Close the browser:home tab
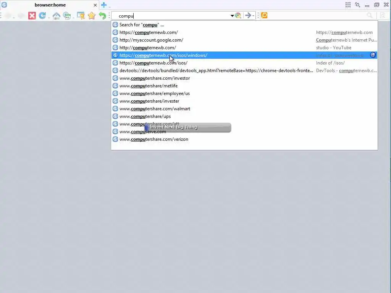The width and height of the screenshot is (391, 293). [95, 5]
